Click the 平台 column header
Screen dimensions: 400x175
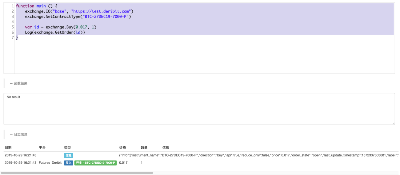(42, 148)
